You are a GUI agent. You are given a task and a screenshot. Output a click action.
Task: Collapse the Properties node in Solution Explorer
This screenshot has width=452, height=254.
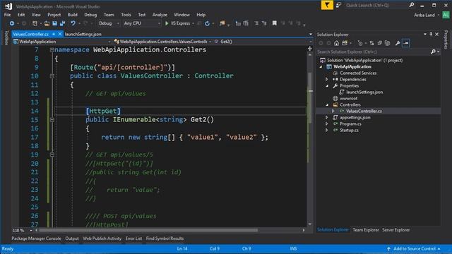pos(327,86)
